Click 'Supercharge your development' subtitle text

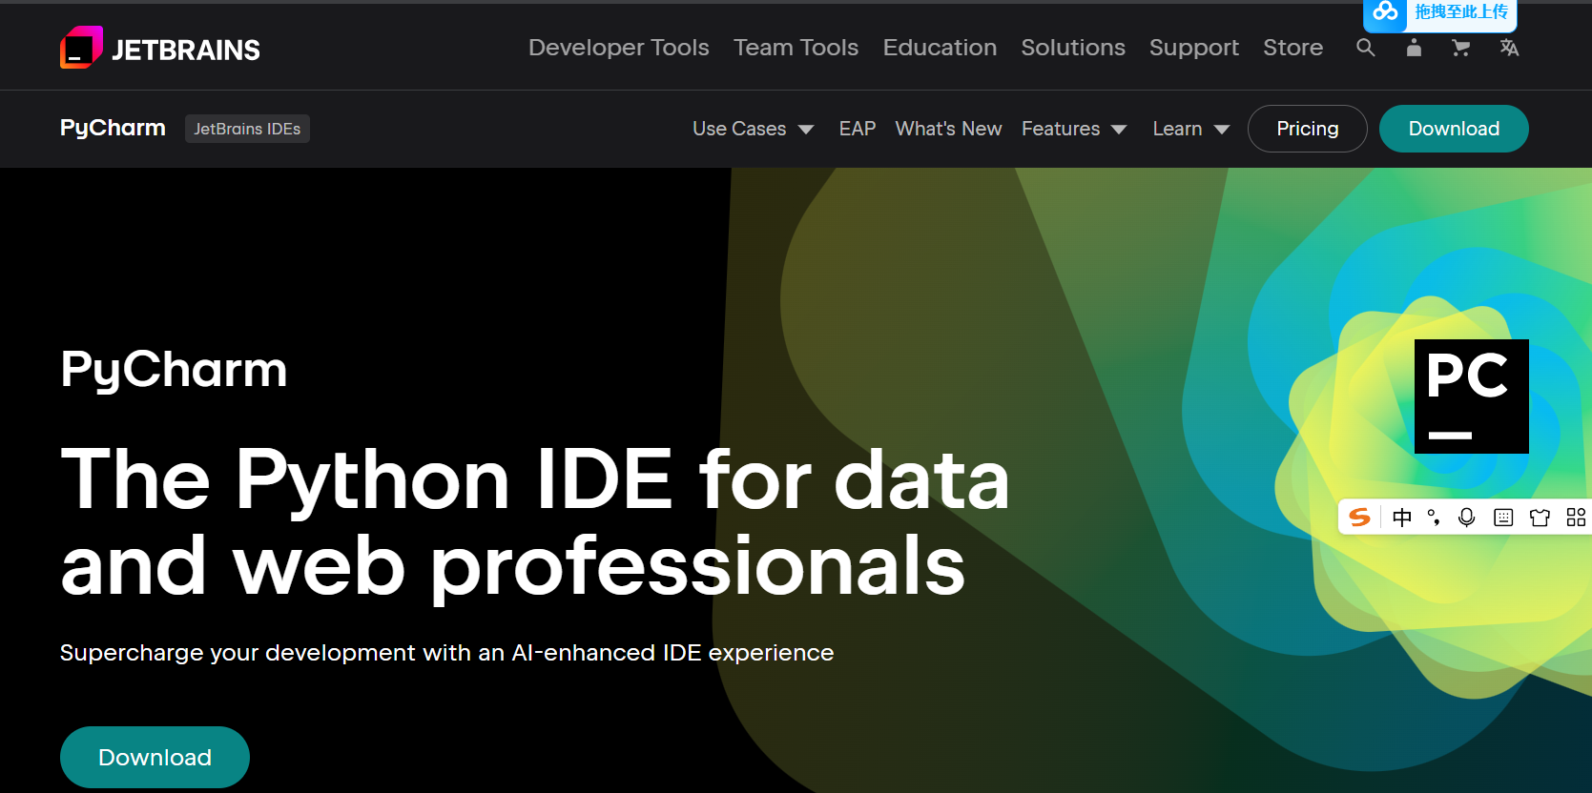(446, 653)
